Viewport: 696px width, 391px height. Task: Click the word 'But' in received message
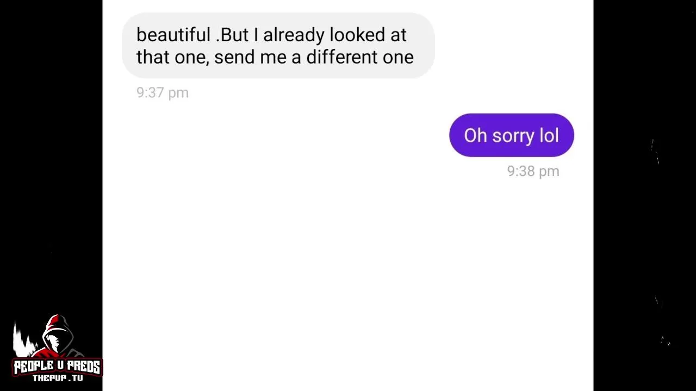pos(234,35)
